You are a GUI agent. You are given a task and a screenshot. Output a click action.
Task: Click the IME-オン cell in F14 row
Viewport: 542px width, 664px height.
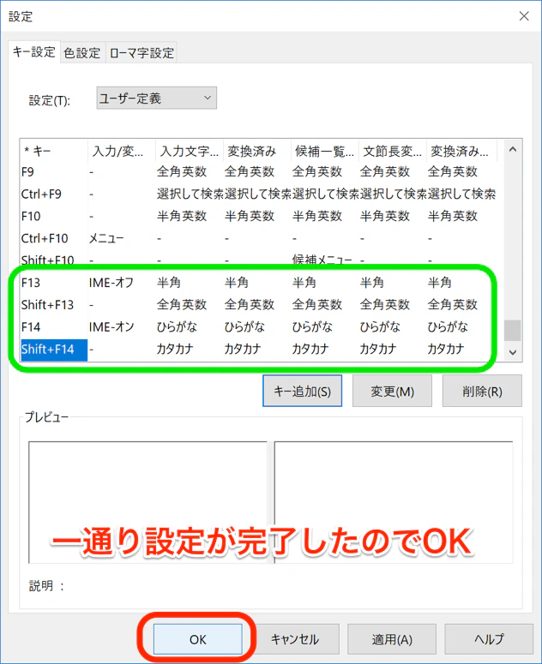click(111, 327)
